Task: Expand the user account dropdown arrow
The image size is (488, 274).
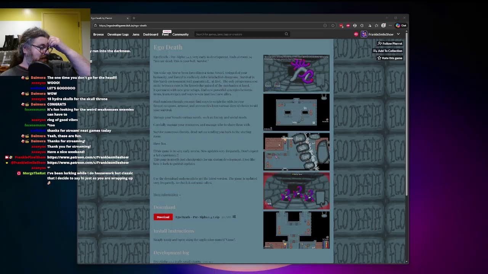Action: pos(398,34)
